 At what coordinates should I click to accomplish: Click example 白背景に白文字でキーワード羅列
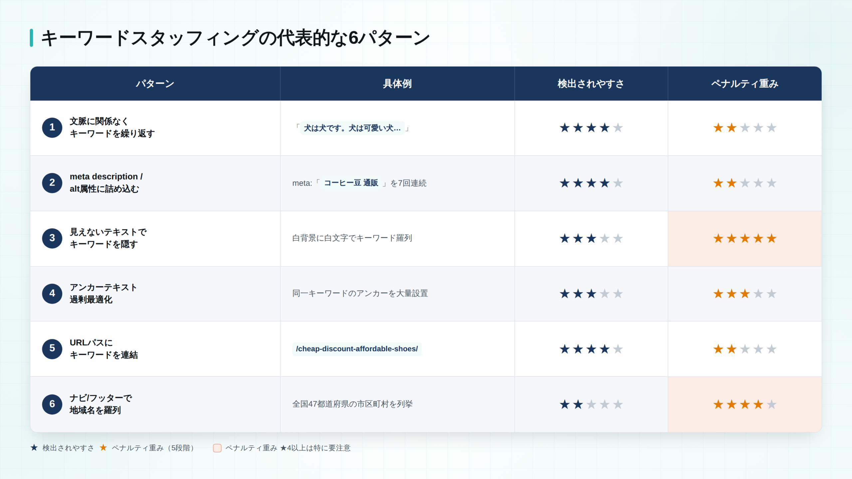tap(352, 238)
